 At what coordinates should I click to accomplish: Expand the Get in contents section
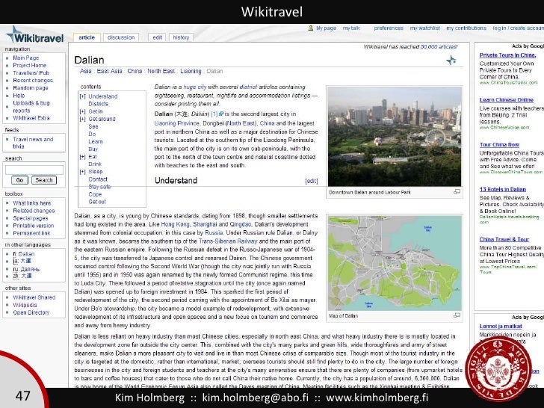pos(82,111)
